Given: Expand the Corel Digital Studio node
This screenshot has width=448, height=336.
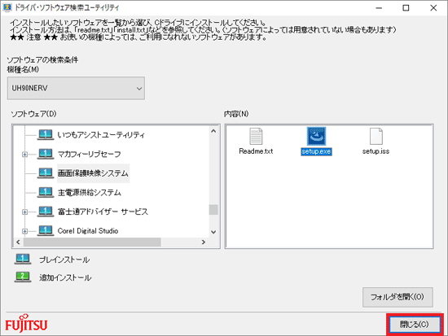Looking at the screenshot, I should [x=25, y=231].
